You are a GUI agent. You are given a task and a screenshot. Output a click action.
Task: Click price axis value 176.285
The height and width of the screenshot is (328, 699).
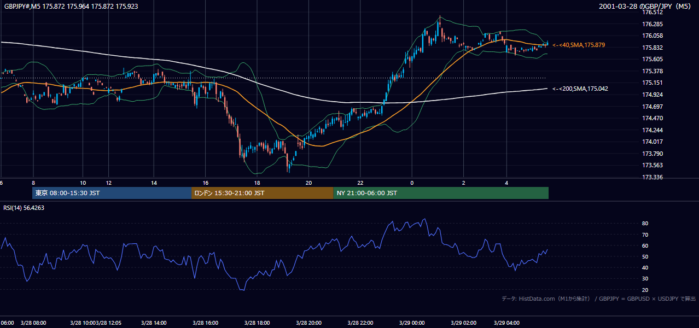point(652,24)
